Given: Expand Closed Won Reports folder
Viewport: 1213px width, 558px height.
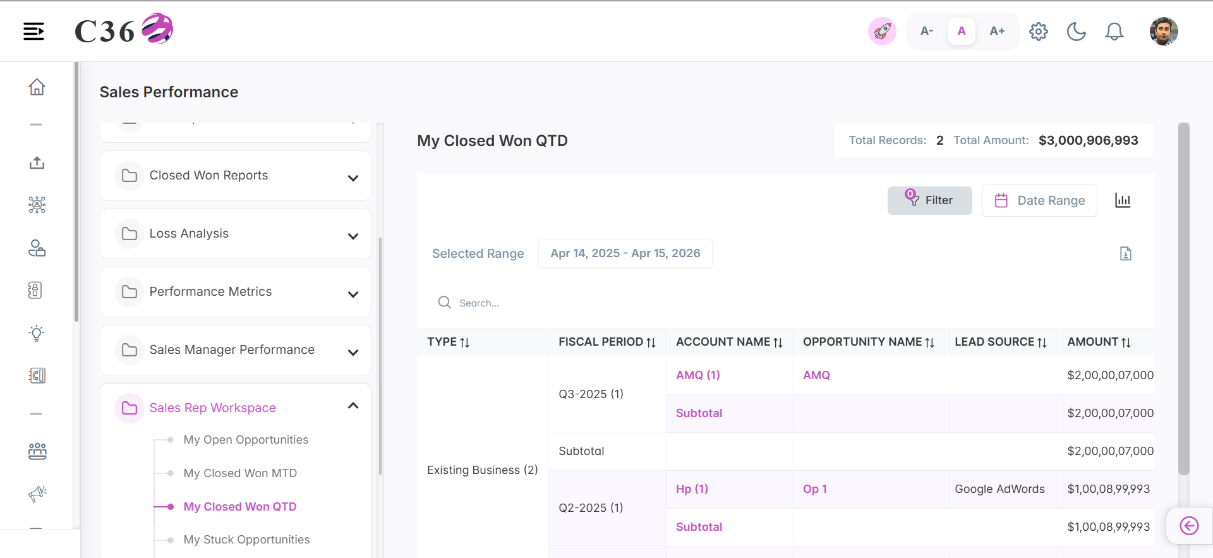Looking at the screenshot, I should tap(236, 176).
